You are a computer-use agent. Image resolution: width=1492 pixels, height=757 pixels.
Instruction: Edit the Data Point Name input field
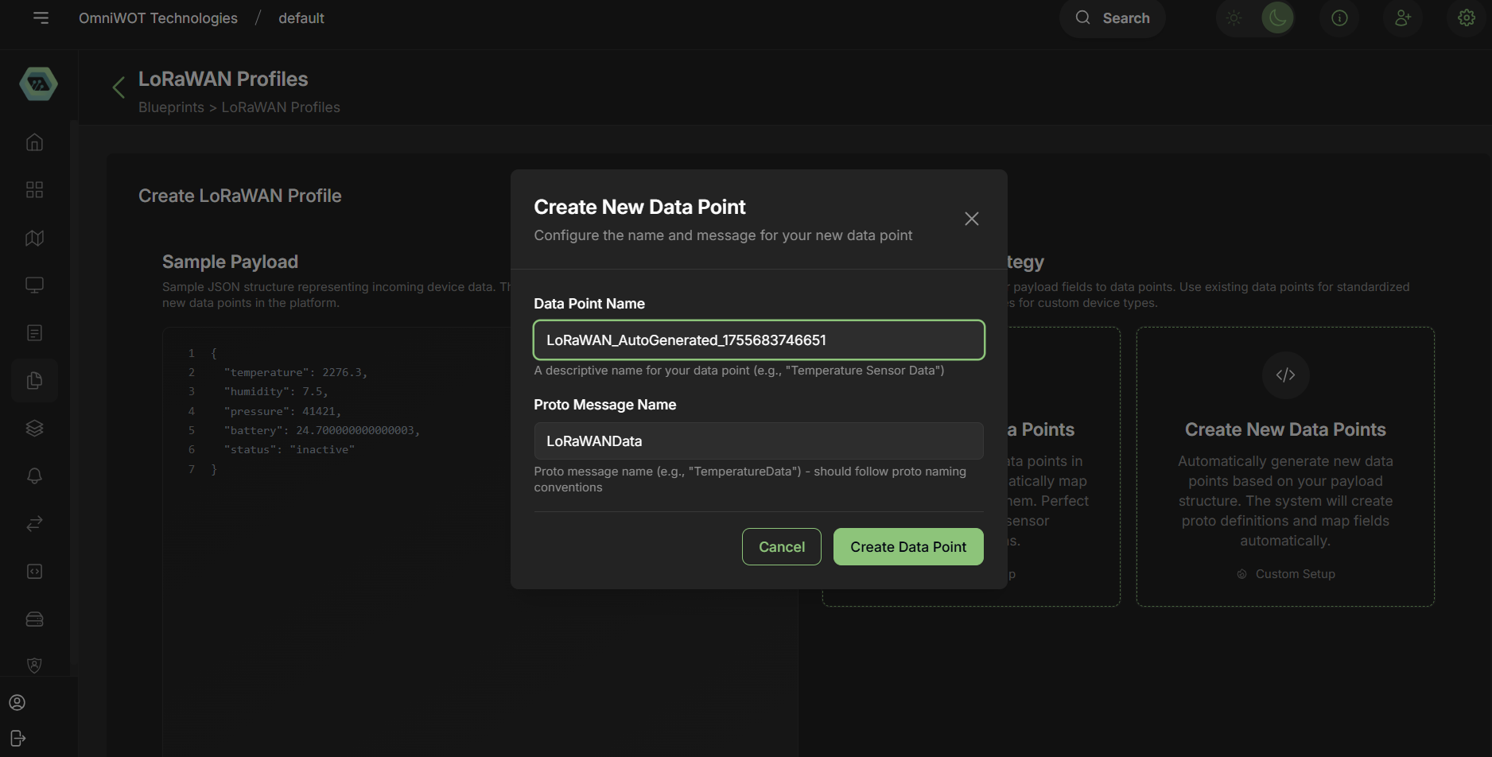point(758,340)
